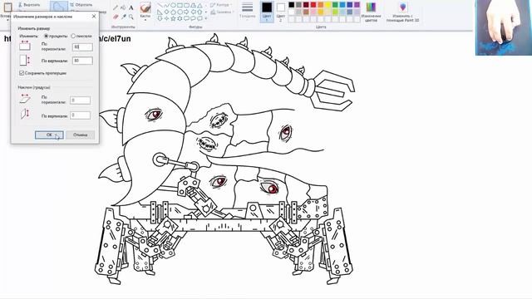
Task: Click the Crop (Обрезать) command
Action: coord(81,5)
